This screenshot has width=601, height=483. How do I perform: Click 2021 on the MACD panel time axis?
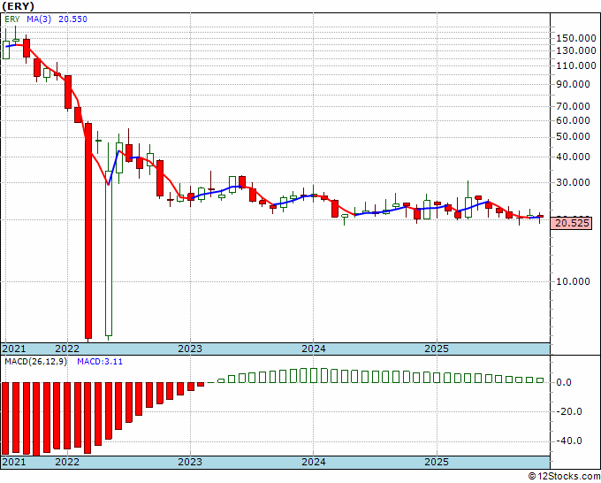click(x=14, y=462)
